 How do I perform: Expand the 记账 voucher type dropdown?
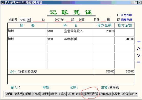coord(29,20)
